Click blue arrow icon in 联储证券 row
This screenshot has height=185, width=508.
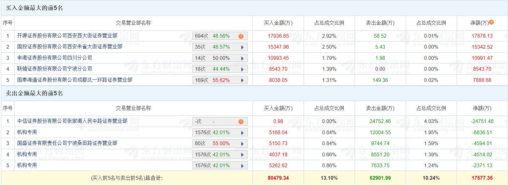242,69
